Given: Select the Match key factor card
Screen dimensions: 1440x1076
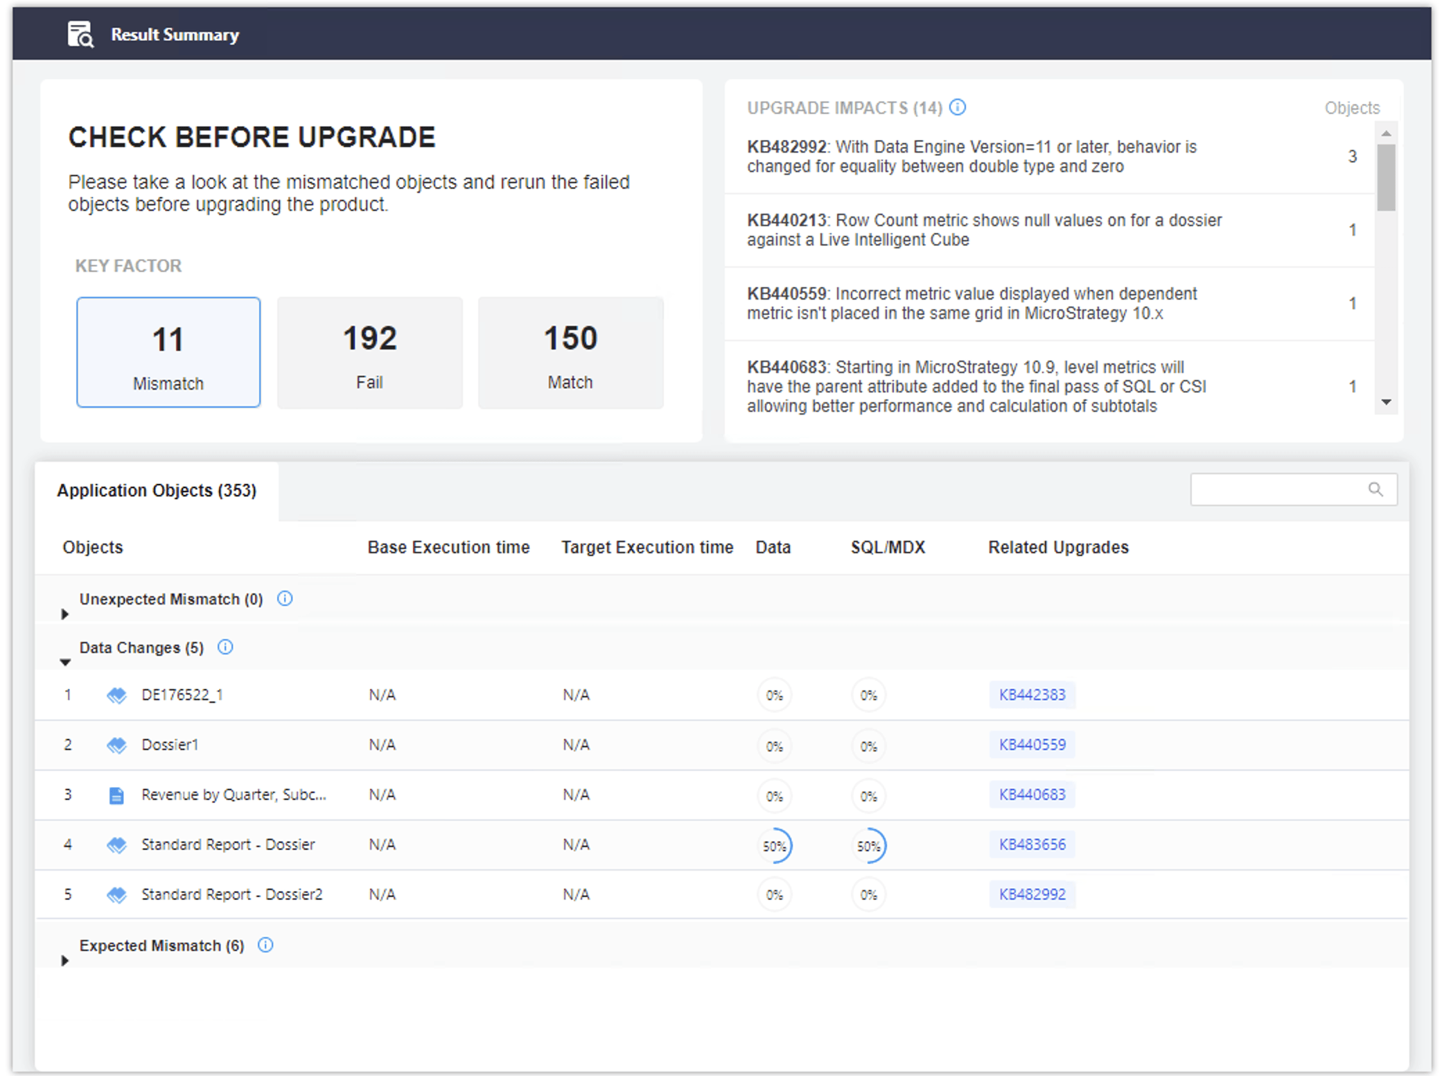Looking at the screenshot, I should tap(570, 352).
